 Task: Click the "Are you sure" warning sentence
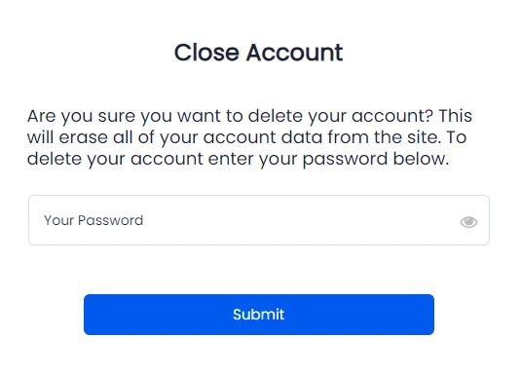point(230,116)
